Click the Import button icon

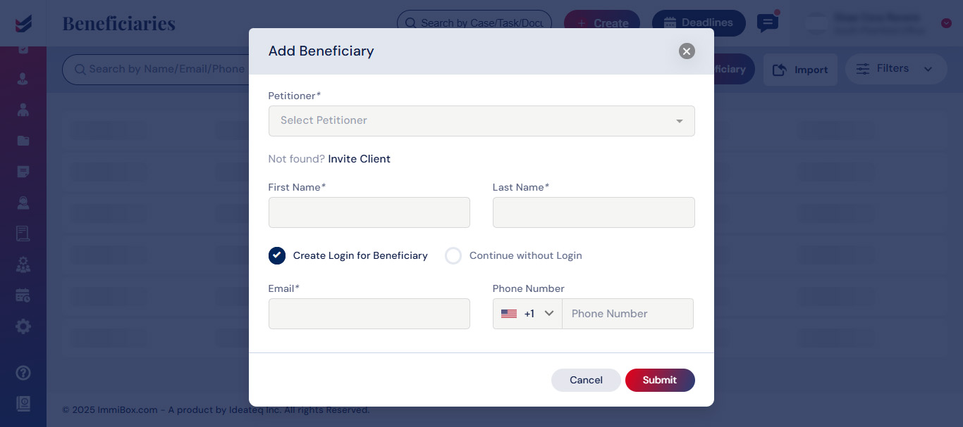(x=780, y=70)
